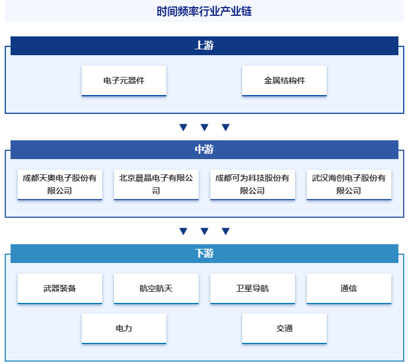Click the 通信 card
This screenshot has height=364, width=409.
pyautogui.click(x=349, y=288)
